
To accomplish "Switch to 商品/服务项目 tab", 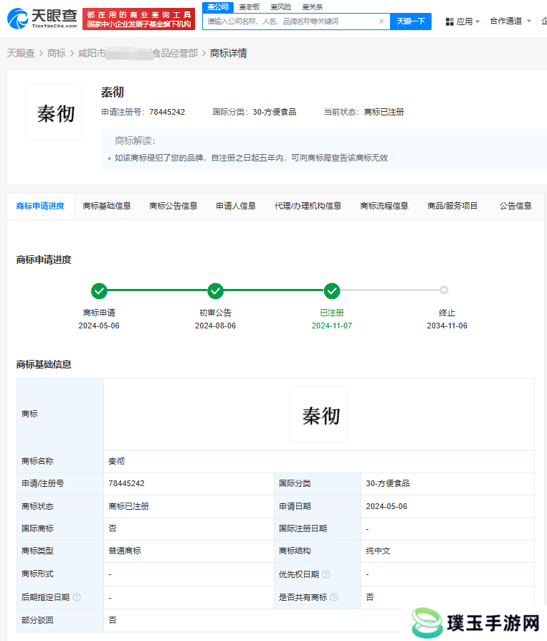I will [452, 206].
